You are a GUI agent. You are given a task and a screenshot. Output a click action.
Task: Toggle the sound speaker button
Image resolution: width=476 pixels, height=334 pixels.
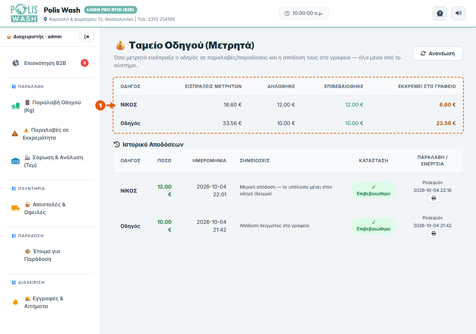coord(459,13)
